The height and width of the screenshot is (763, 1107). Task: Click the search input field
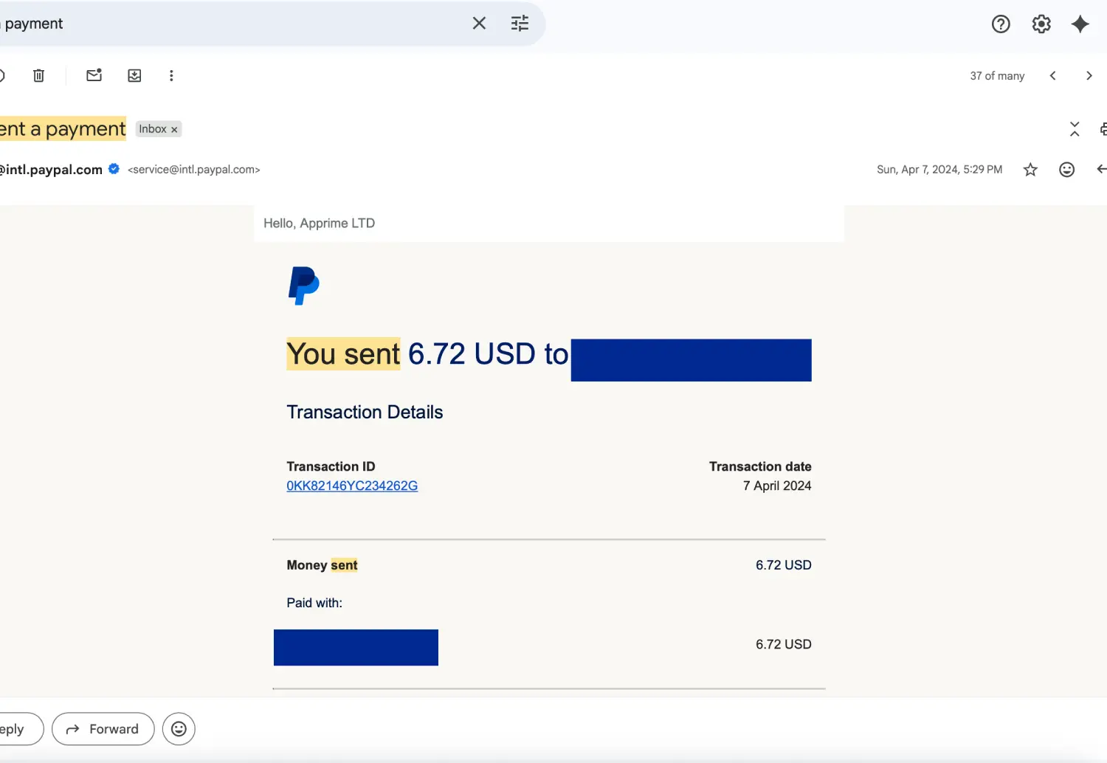(221, 23)
